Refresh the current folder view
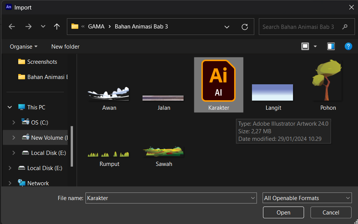 [x=244, y=27]
